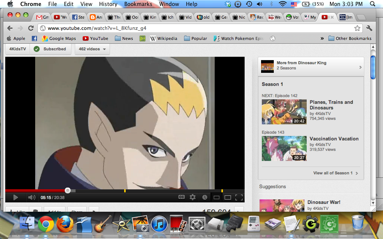
Task: Open the History menu in menu bar
Action: coord(108,4)
